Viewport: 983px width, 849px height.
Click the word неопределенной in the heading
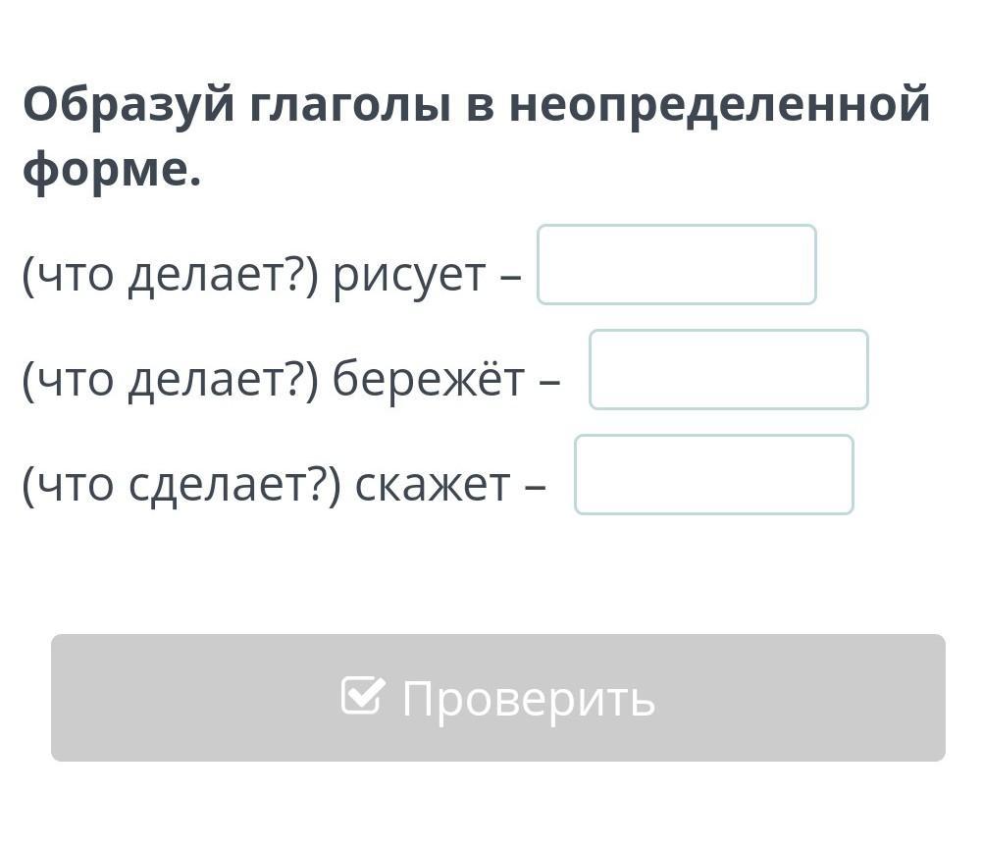coord(719,104)
